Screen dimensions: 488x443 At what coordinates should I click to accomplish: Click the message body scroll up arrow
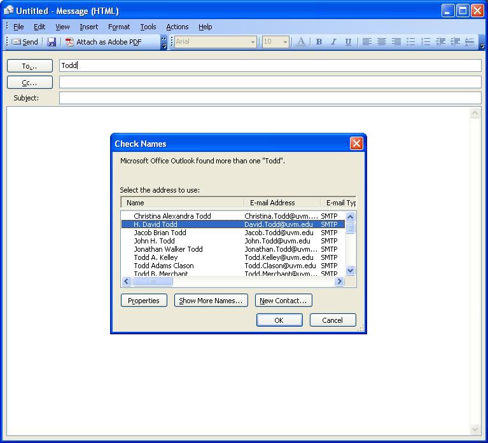(475, 113)
